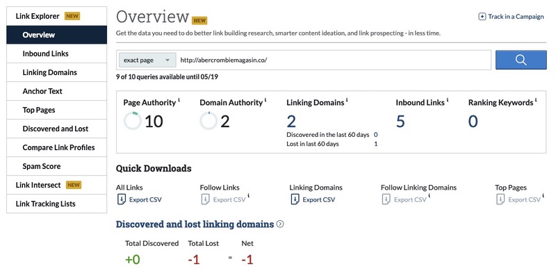Click the discovered in last 60 days value 0
The height and width of the screenshot is (271, 556).
[376, 135]
